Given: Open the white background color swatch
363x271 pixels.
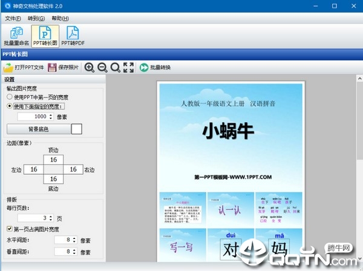Looking at the screenshot, I should [x=77, y=129].
